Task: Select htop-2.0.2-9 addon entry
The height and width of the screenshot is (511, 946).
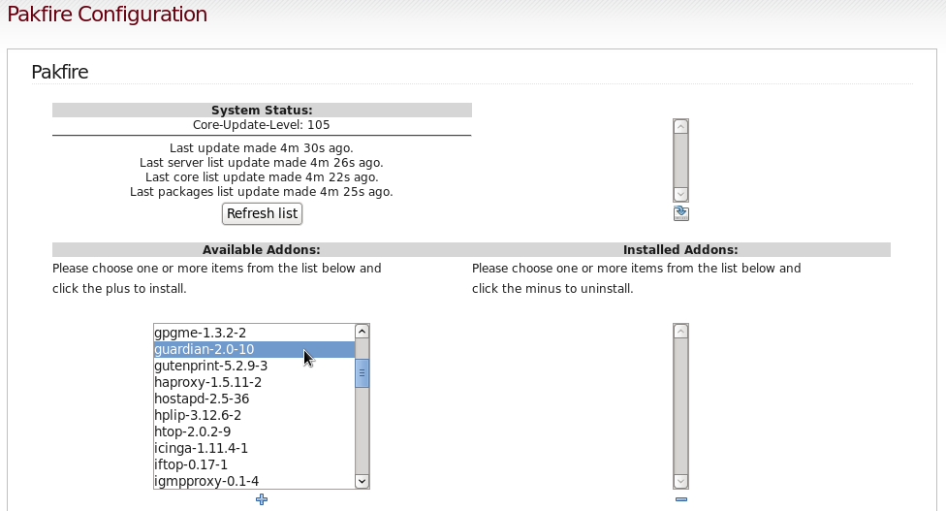Action: 254,431
